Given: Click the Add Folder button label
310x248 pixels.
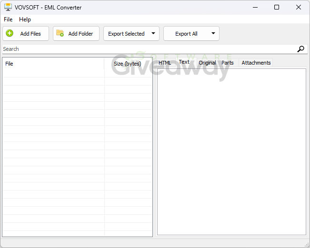Looking at the screenshot, I should tap(80, 34).
